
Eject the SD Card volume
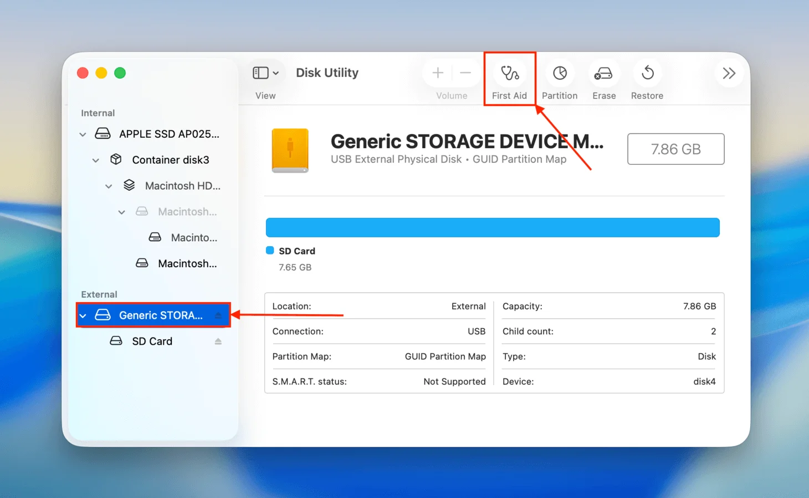218,341
